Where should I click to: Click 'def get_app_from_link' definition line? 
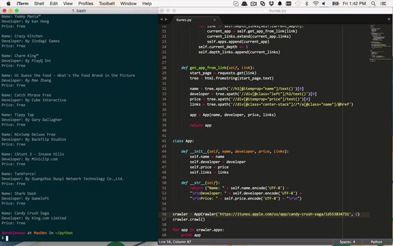[217, 68]
